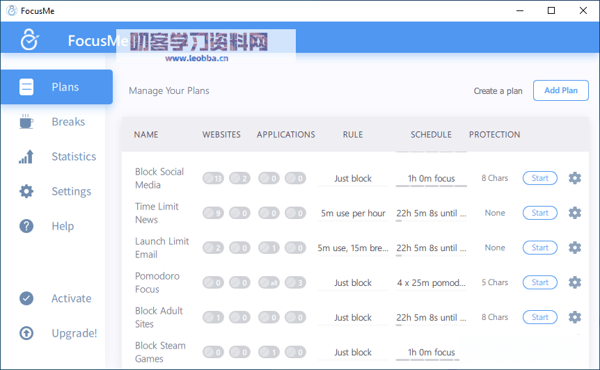This screenshot has width=600, height=370.
Task: Start the Launch Limit Email plan
Action: (x=540, y=248)
